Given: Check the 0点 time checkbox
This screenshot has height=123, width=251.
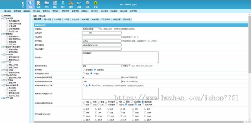Looking at the screenshot, I should coord(84,109).
